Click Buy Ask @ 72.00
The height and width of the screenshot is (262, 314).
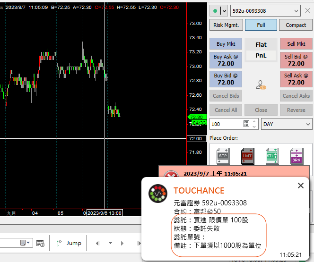226,60
